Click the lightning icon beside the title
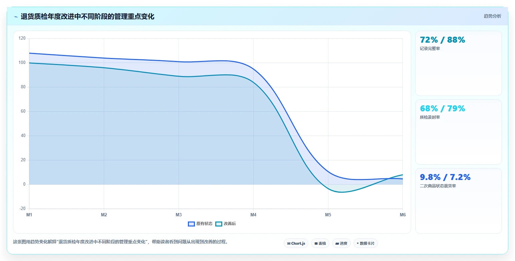Viewport: 515px width, 261px height. [16, 17]
